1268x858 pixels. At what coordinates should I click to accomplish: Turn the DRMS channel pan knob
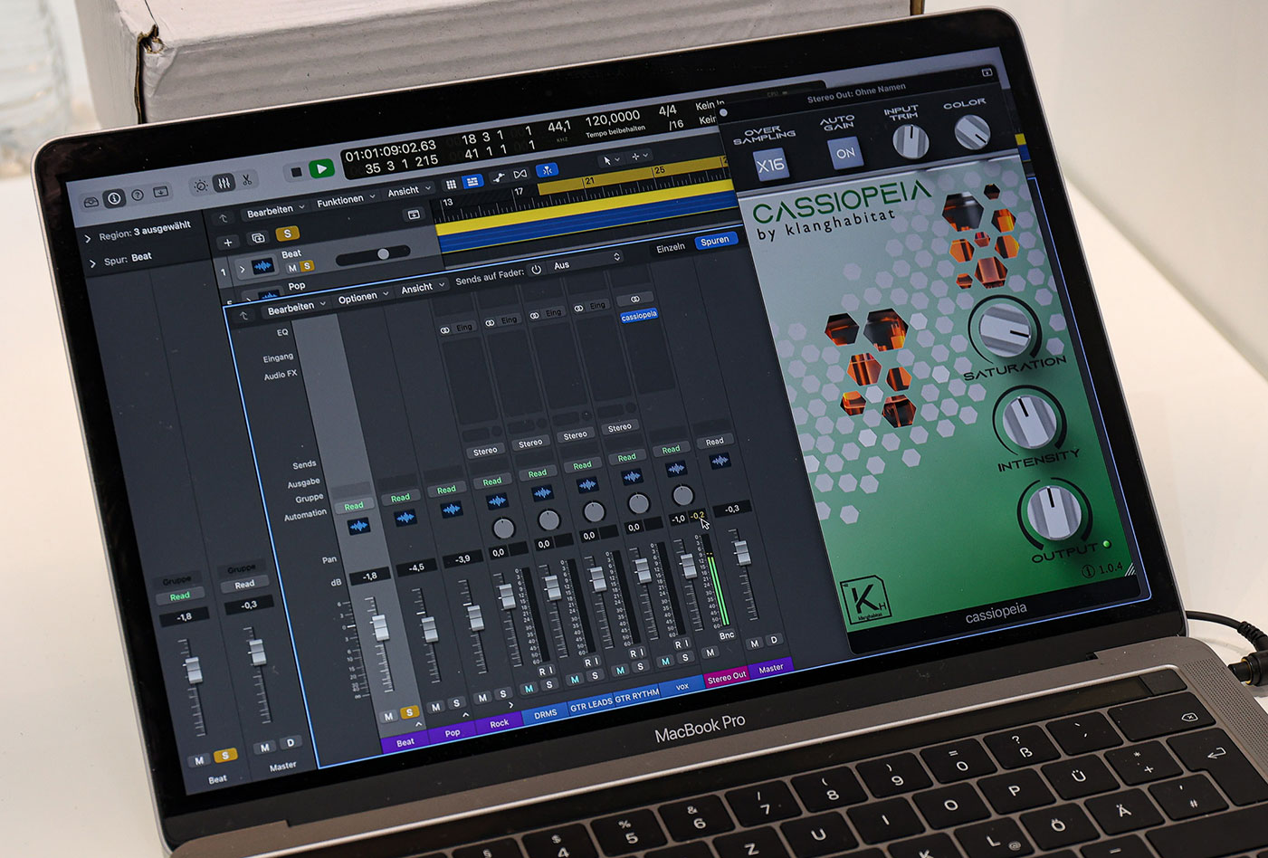[503, 529]
